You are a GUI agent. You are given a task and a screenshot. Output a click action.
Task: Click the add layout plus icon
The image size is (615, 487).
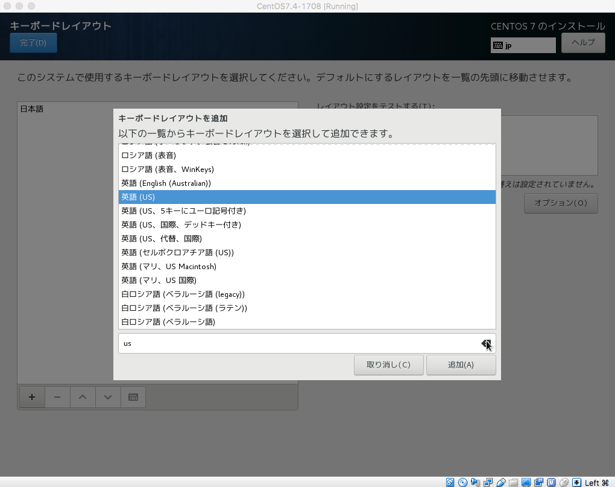[x=32, y=396]
